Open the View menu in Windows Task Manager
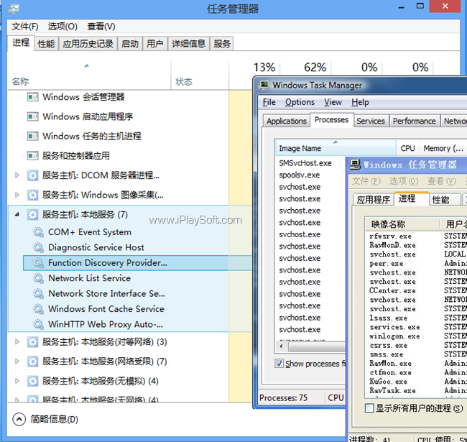The height and width of the screenshot is (442, 467). [333, 102]
